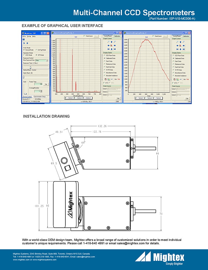
Task: Click jump-to-start icon in SpectroDisplayForm_2 Graph Control
Action: click(177, 49)
